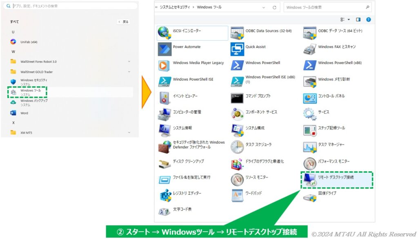Open iSCSI イニシエーター icon
Image resolution: width=418 pixels, height=239 pixels.
[164, 33]
